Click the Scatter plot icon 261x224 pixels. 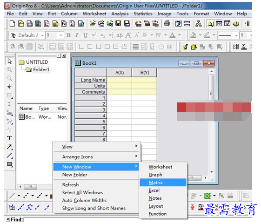point(26,196)
